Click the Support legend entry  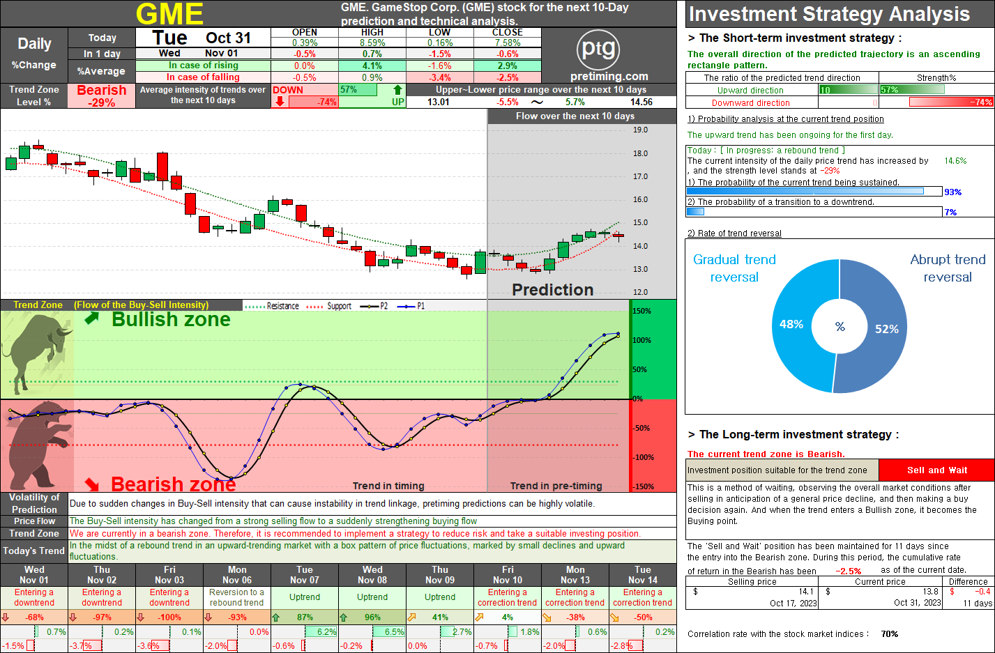pos(329,306)
